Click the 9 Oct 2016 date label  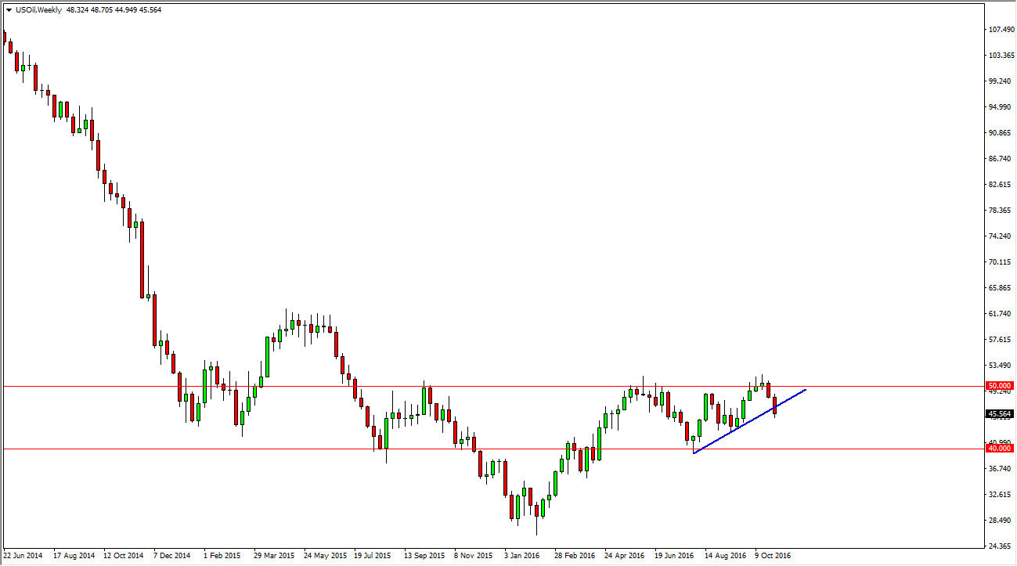pos(773,555)
